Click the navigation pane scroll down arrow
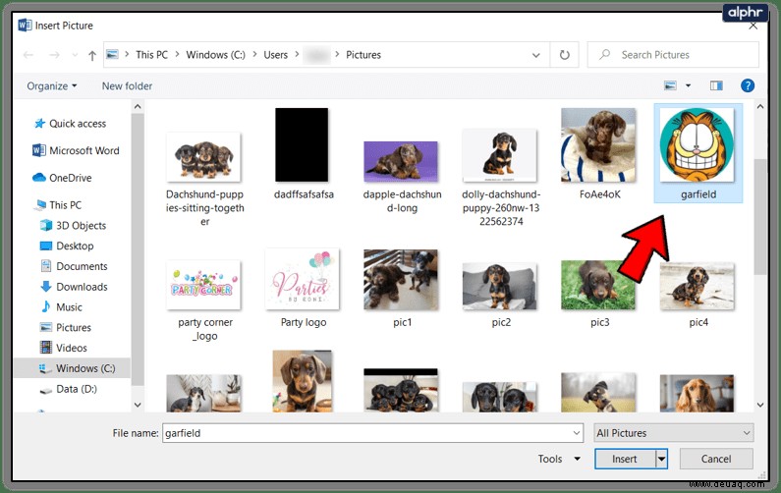781x493 pixels. (138, 405)
